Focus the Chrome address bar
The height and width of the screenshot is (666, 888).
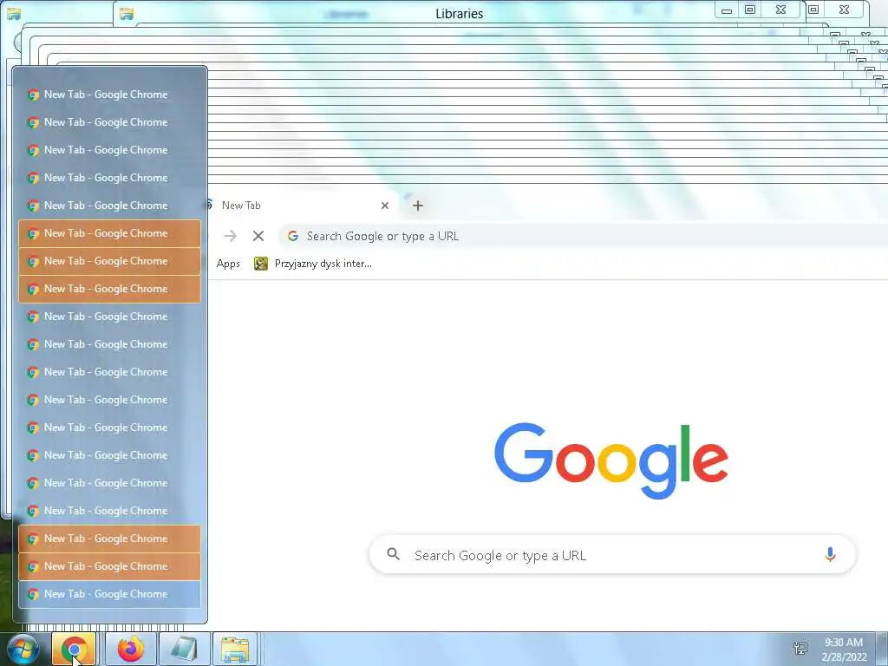[584, 236]
